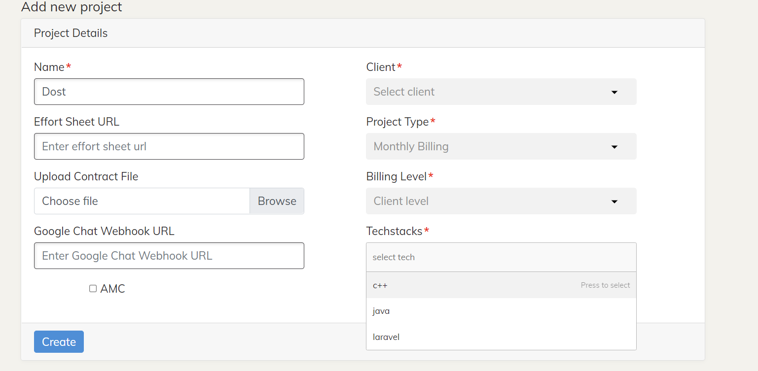Click the Name field containing Dost
The height and width of the screenshot is (371, 758).
(169, 92)
